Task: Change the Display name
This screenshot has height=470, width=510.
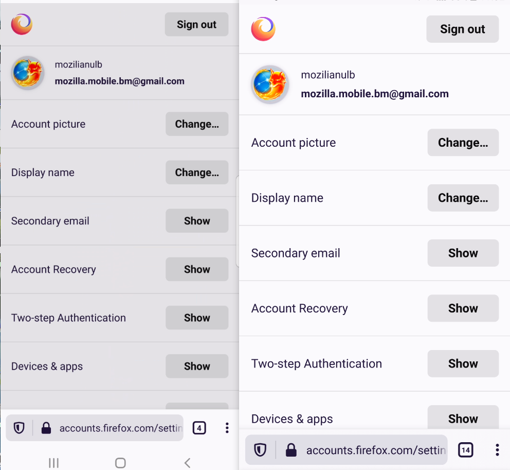Action: 462,198
